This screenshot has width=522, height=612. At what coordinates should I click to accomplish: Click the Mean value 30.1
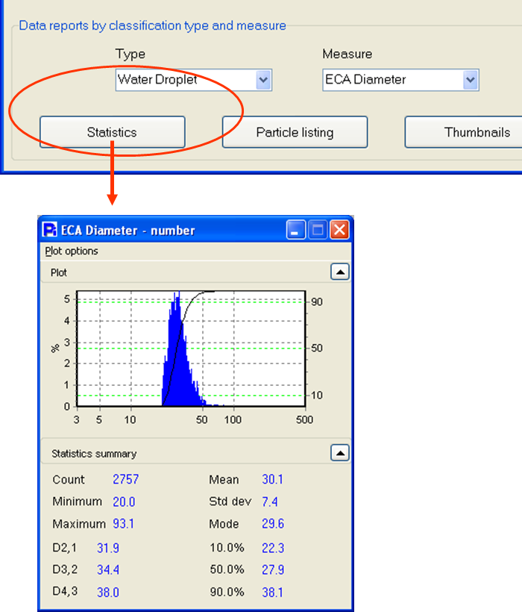[272, 479]
